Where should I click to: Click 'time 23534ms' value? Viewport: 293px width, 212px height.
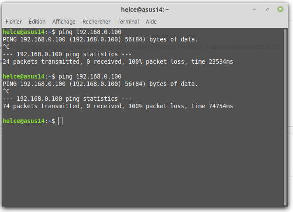click(212, 62)
